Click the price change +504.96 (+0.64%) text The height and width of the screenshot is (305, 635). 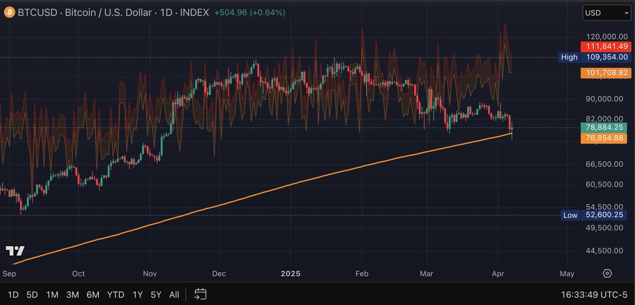249,12
